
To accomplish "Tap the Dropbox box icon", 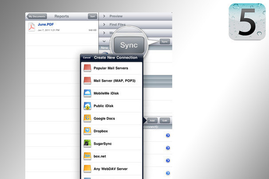I will 87,131.
